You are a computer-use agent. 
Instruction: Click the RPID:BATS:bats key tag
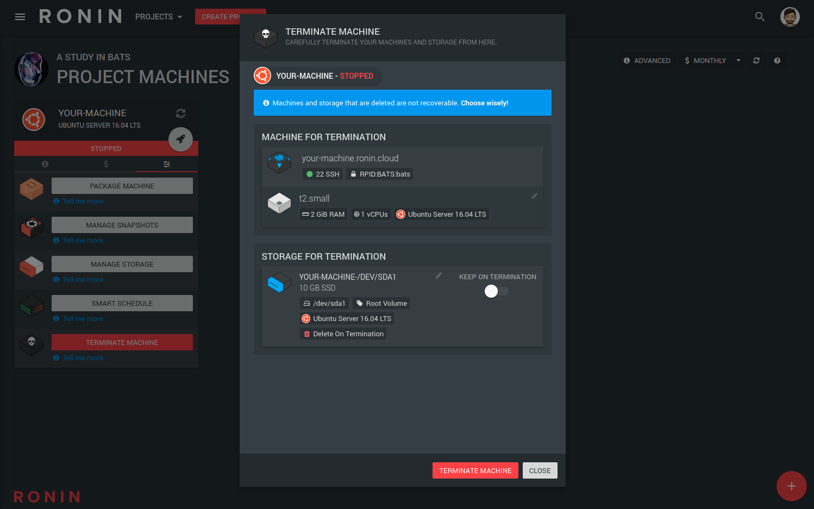(380, 174)
